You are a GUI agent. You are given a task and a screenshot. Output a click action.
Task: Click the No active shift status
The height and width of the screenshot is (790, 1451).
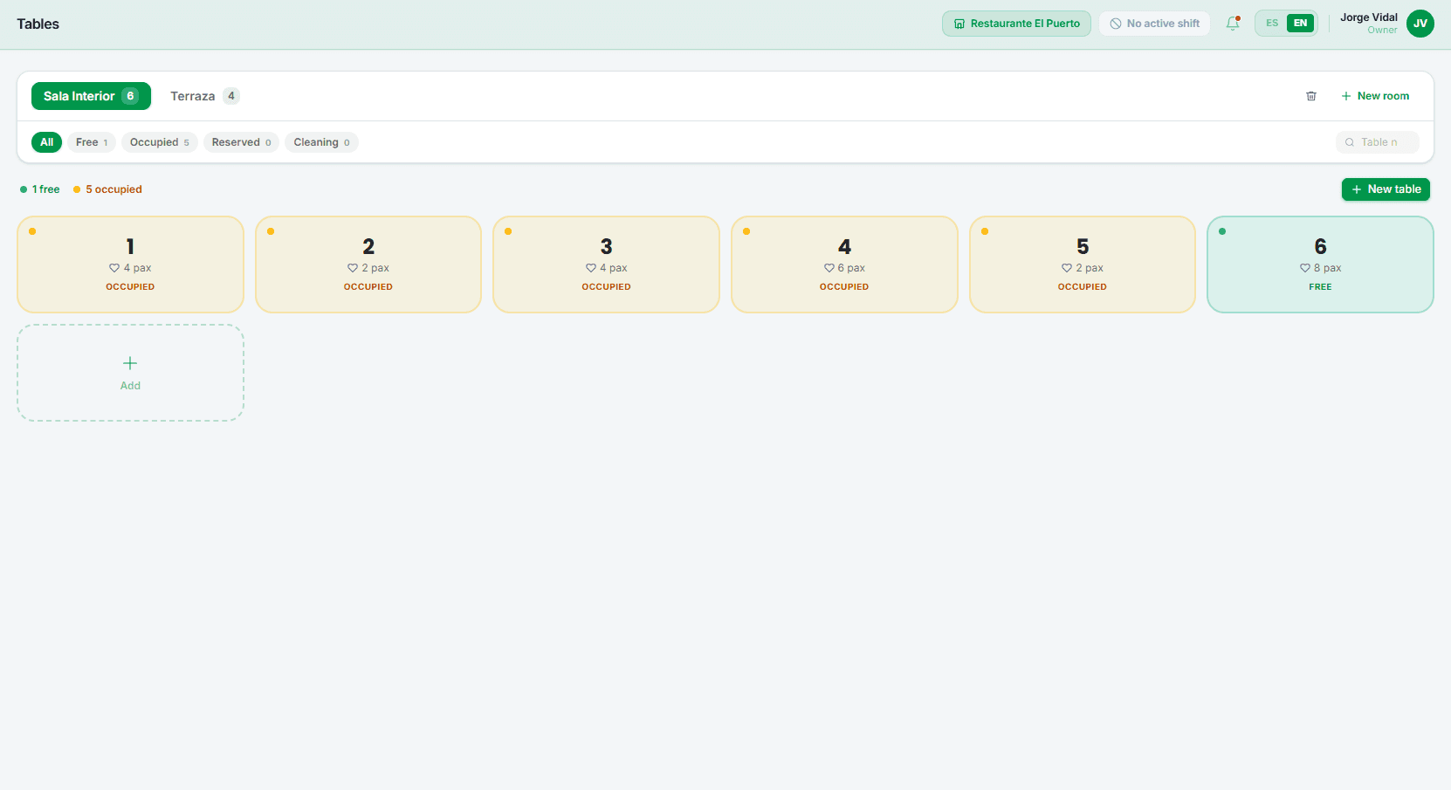tap(1155, 24)
